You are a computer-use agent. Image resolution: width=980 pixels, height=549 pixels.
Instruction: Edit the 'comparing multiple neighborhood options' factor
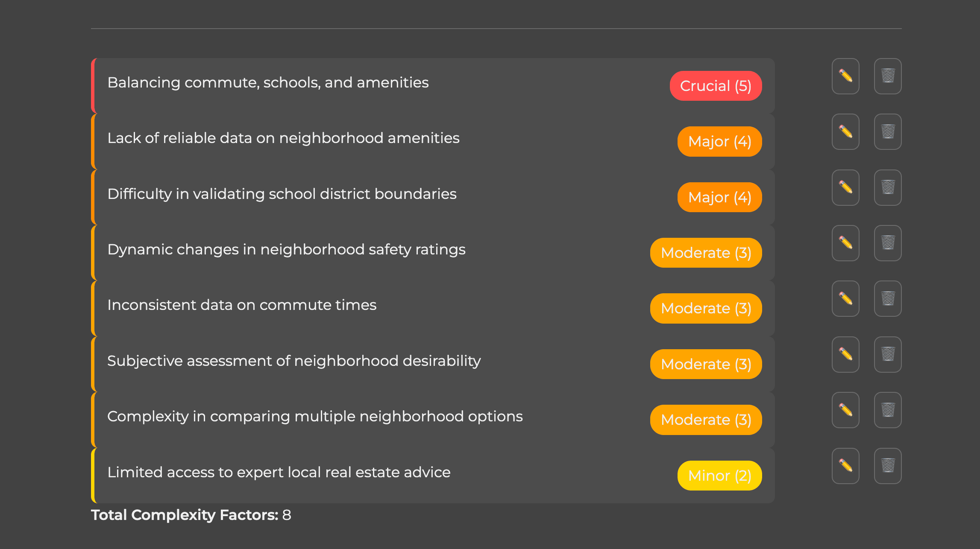845,410
